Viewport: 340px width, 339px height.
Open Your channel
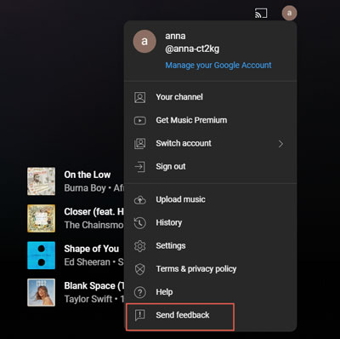pyautogui.click(x=211, y=97)
